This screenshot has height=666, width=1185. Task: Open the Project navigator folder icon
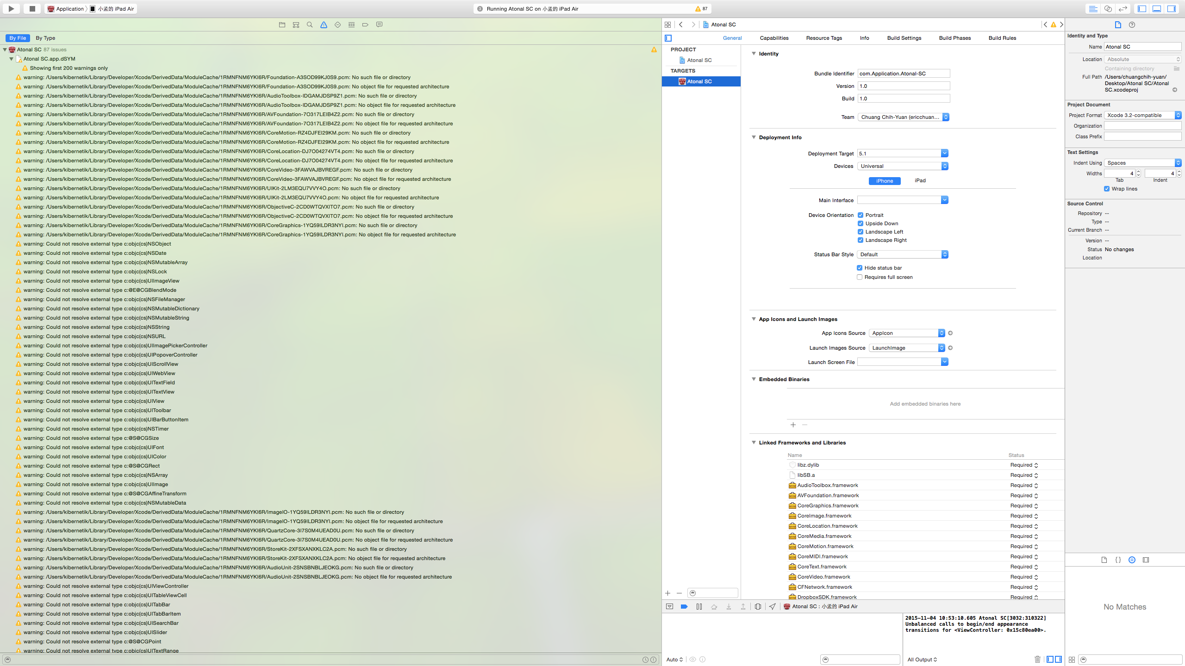(x=282, y=25)
